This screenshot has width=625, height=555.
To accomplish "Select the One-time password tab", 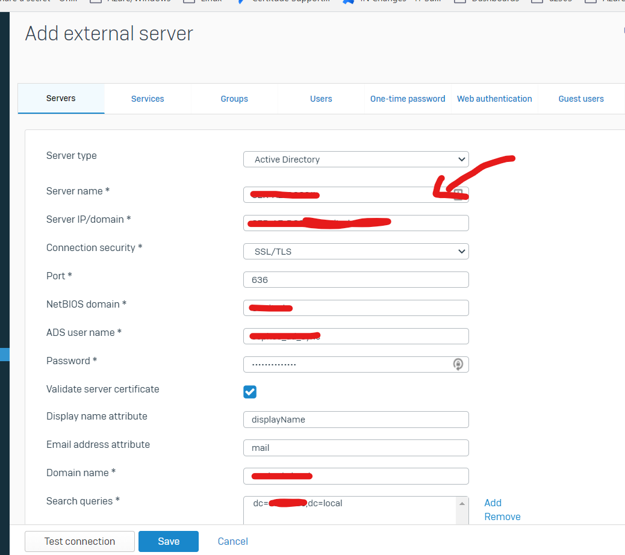I will (408, 99).
